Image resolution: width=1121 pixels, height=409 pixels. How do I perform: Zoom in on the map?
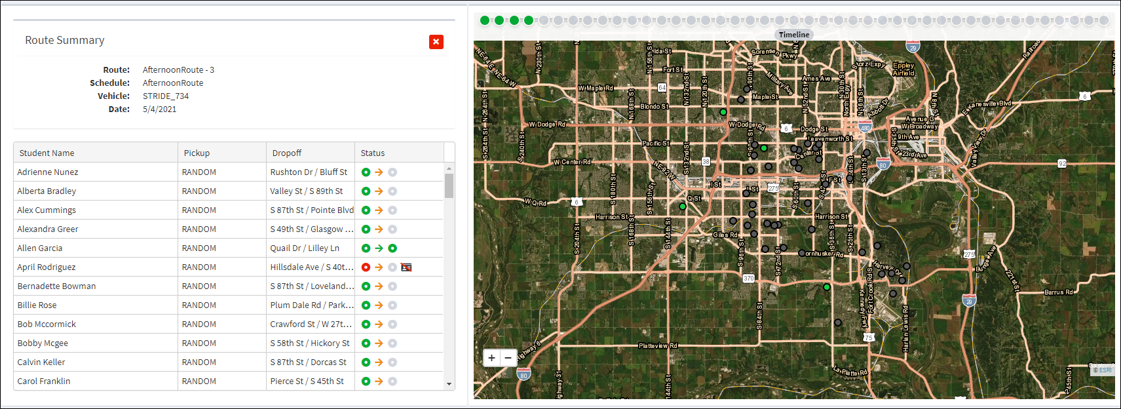(491, 358)
